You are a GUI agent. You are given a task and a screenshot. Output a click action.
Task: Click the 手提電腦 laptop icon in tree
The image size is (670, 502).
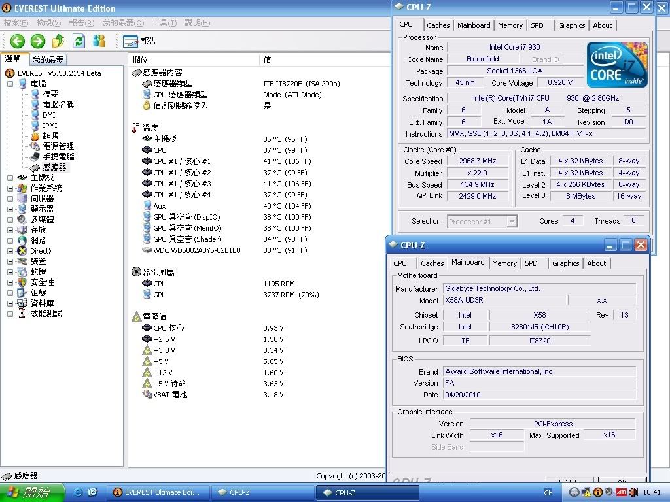[x=35, y=157]
